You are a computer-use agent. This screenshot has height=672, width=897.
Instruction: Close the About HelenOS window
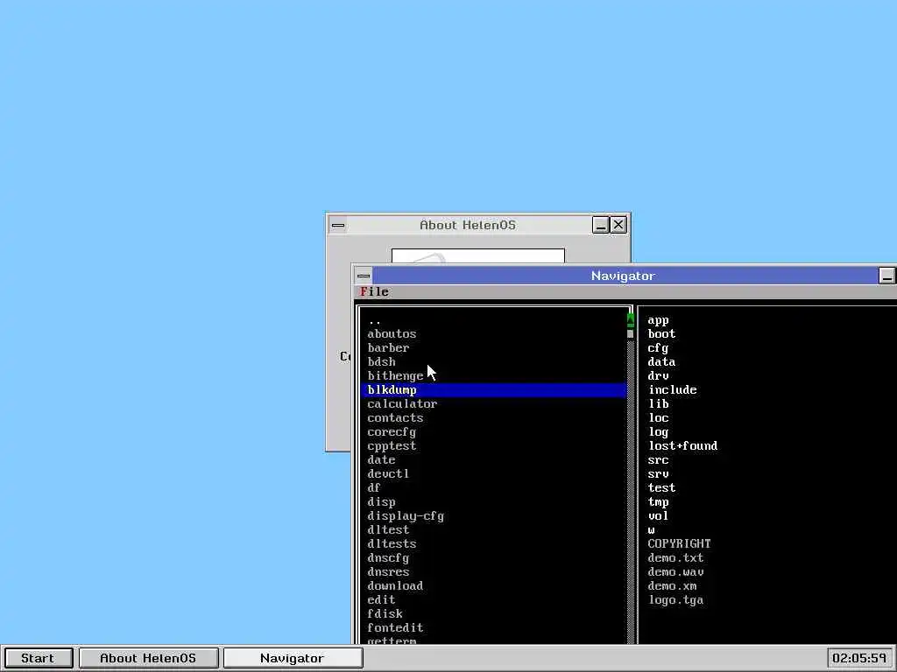(x=618, y=225)
